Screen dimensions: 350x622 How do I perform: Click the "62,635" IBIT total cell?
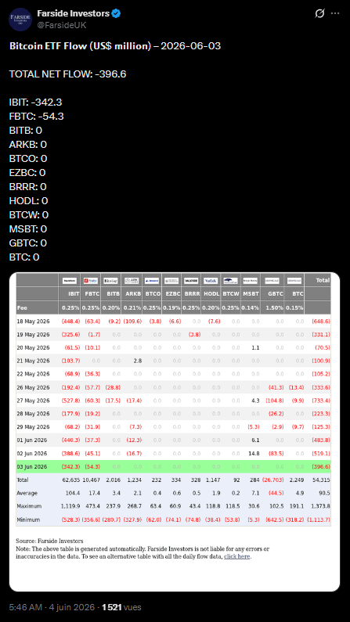[71, 480]
